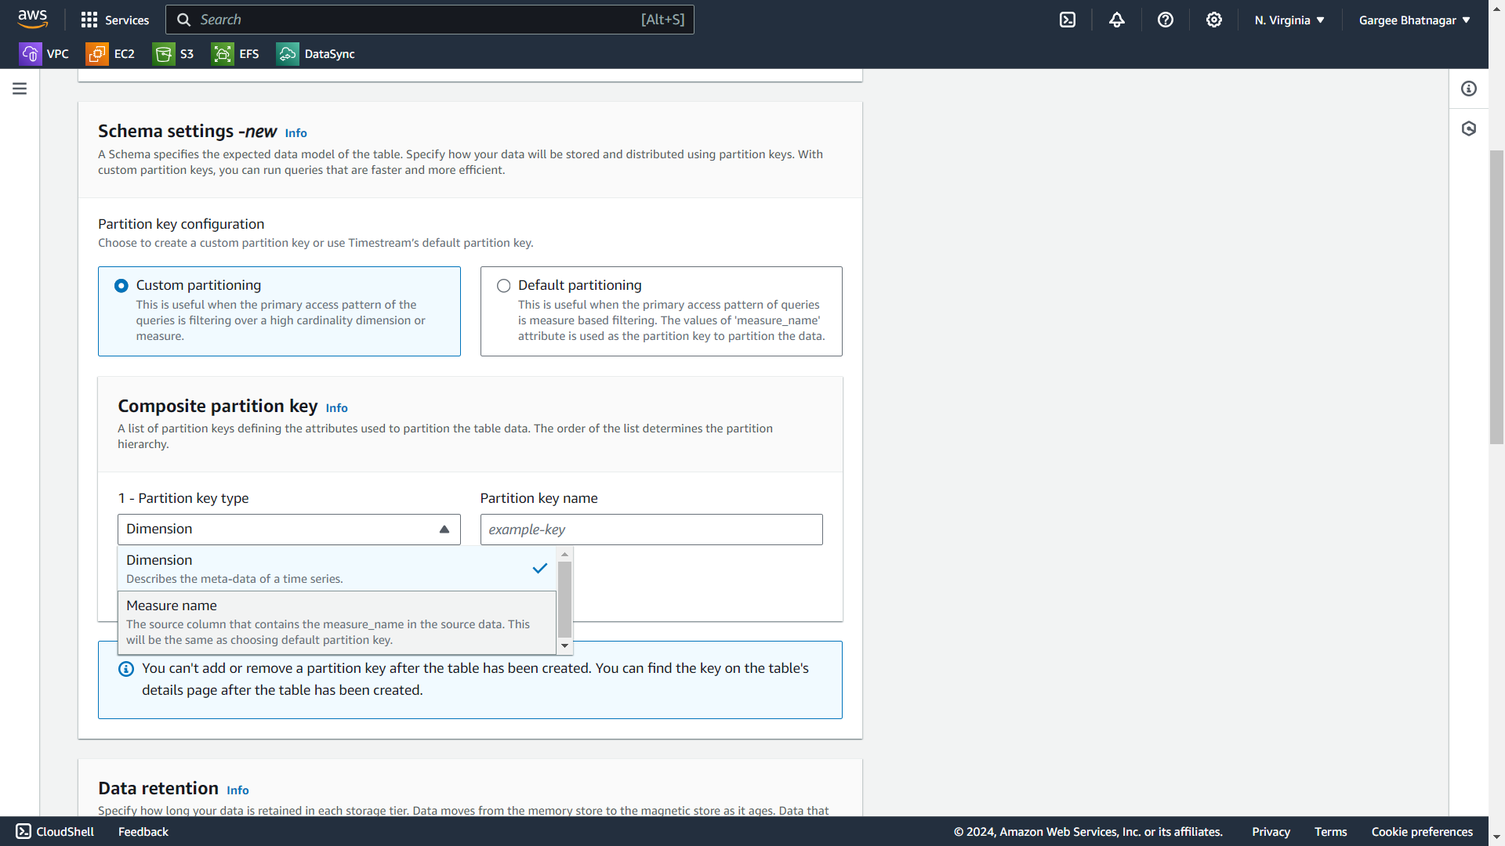Open the settings gear icon
Image resolution: width=1505 pixels, height=846 pixels.
1214,20
